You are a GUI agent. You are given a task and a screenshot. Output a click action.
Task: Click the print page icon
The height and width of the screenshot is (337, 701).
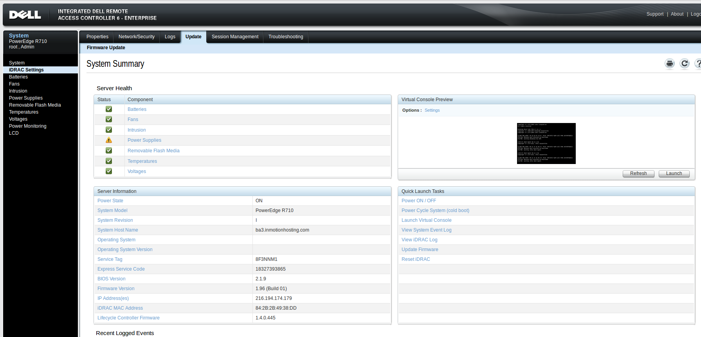point(670,64)
